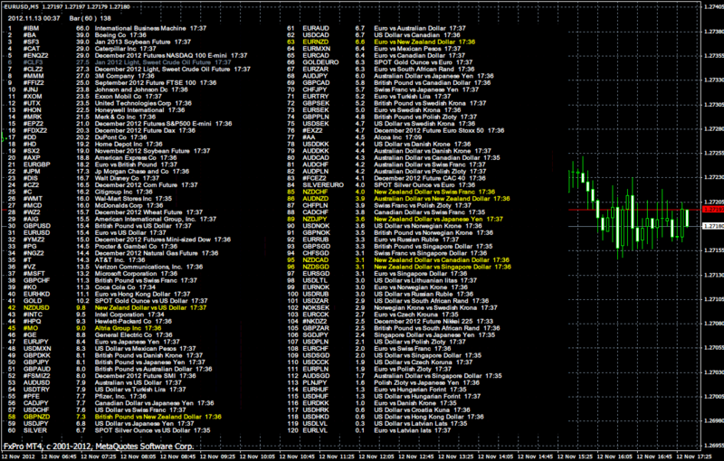Click the 'Intel Corporation' description
The image size is (724, 461).
(119, 315)
